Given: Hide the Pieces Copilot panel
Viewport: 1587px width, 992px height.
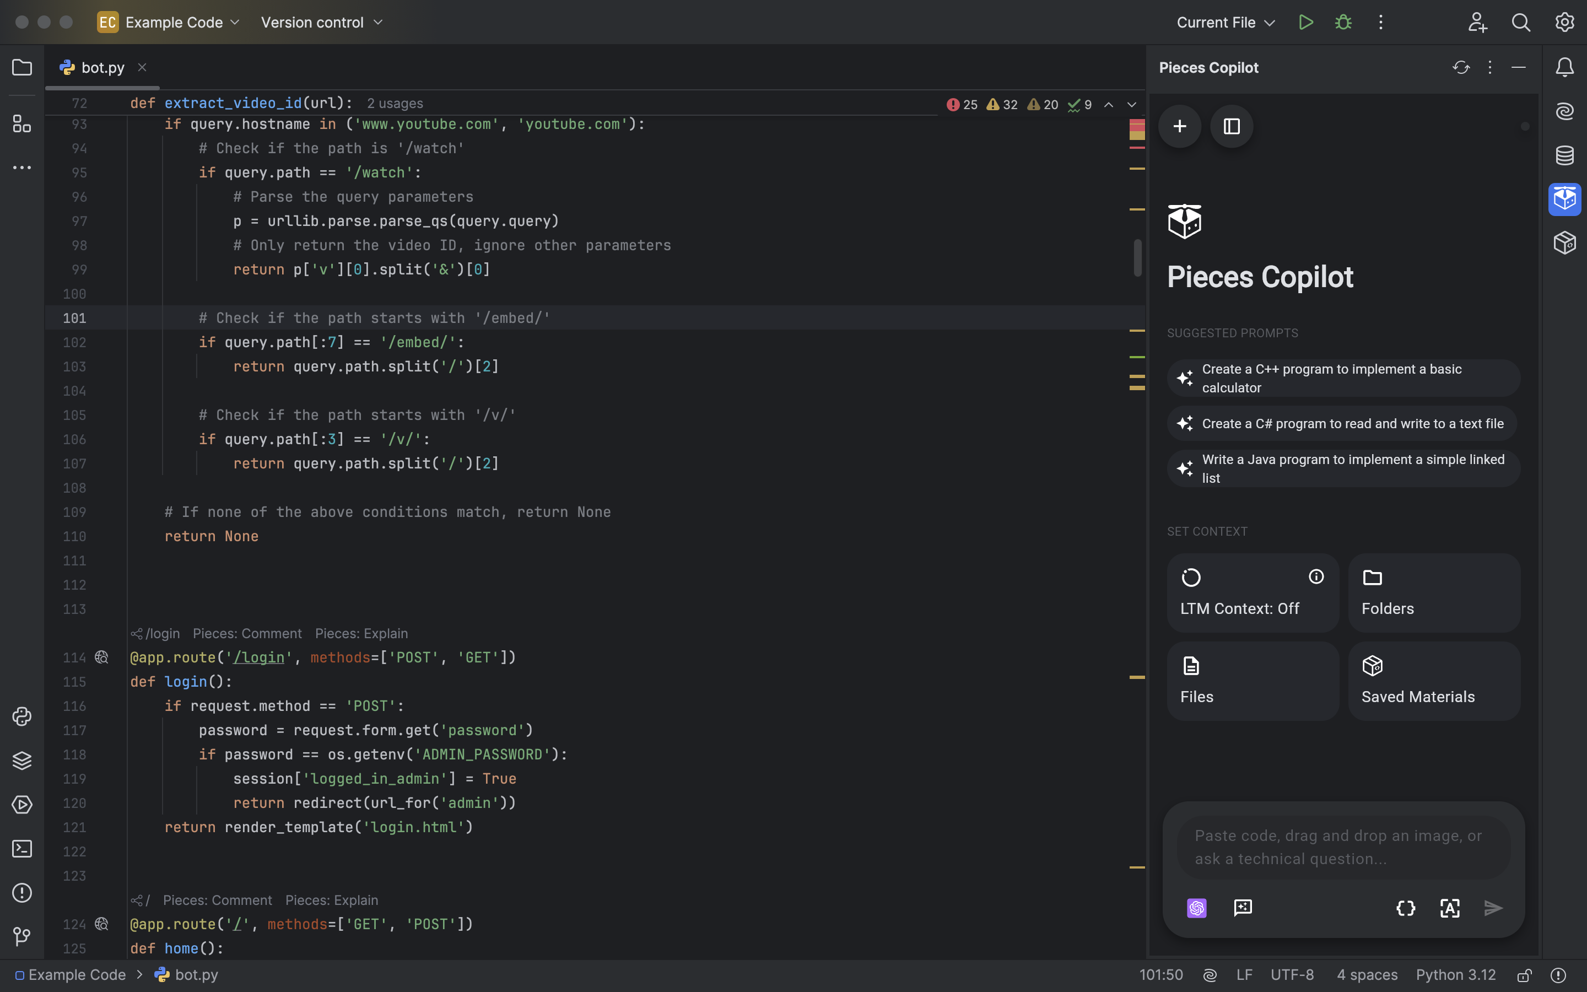Looking at the screenshot, I should [x=1518, y=68].
